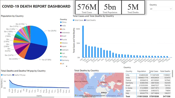The height and width of the screenshot is (98, 175).
Task: Click the 5bn Total Population card
Action: [110, 7]
